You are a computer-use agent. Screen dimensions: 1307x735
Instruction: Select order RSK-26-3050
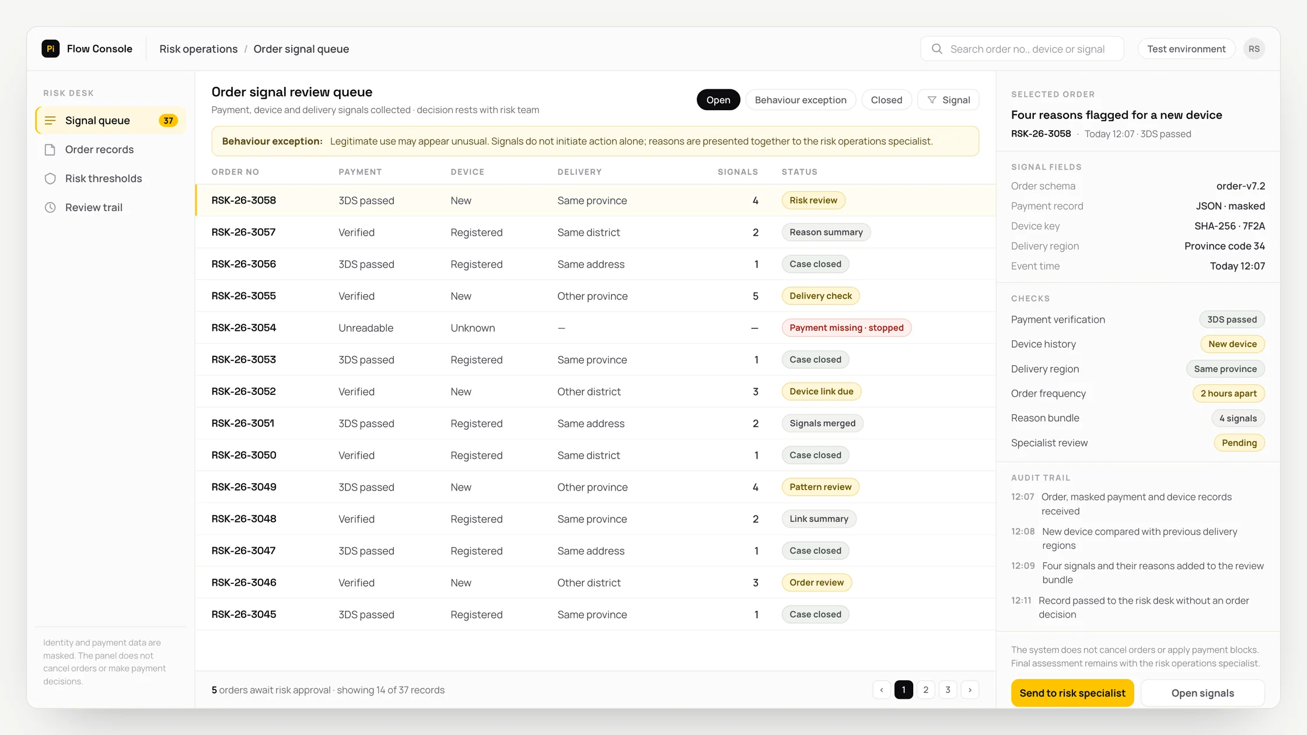click(595, 455)
